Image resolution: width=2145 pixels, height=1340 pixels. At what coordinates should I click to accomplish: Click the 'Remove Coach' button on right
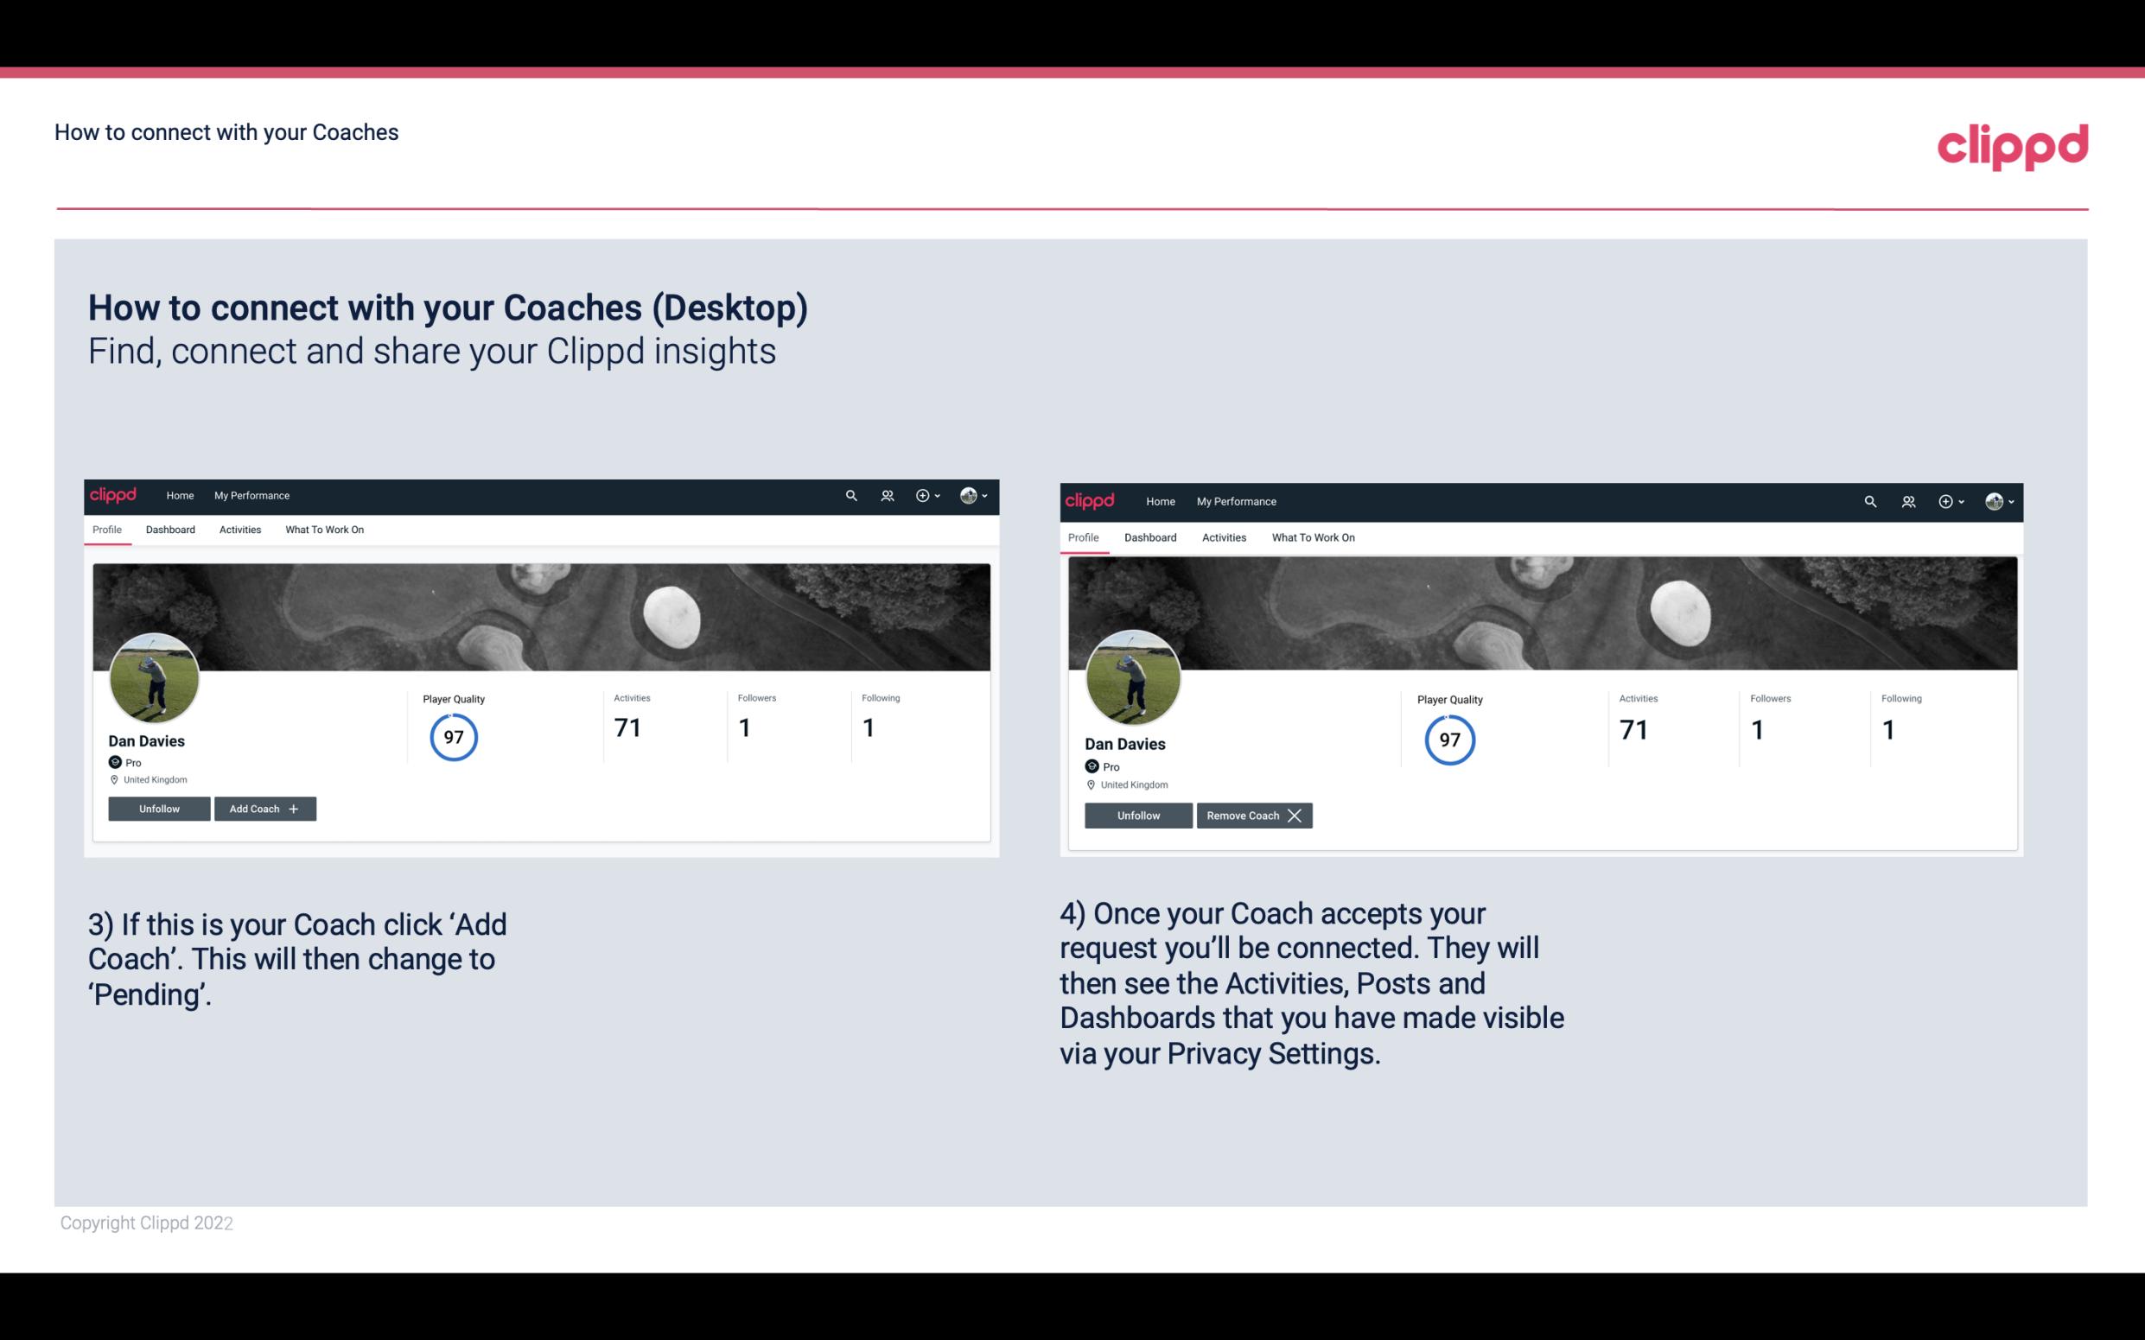[x=1254, y=814]
